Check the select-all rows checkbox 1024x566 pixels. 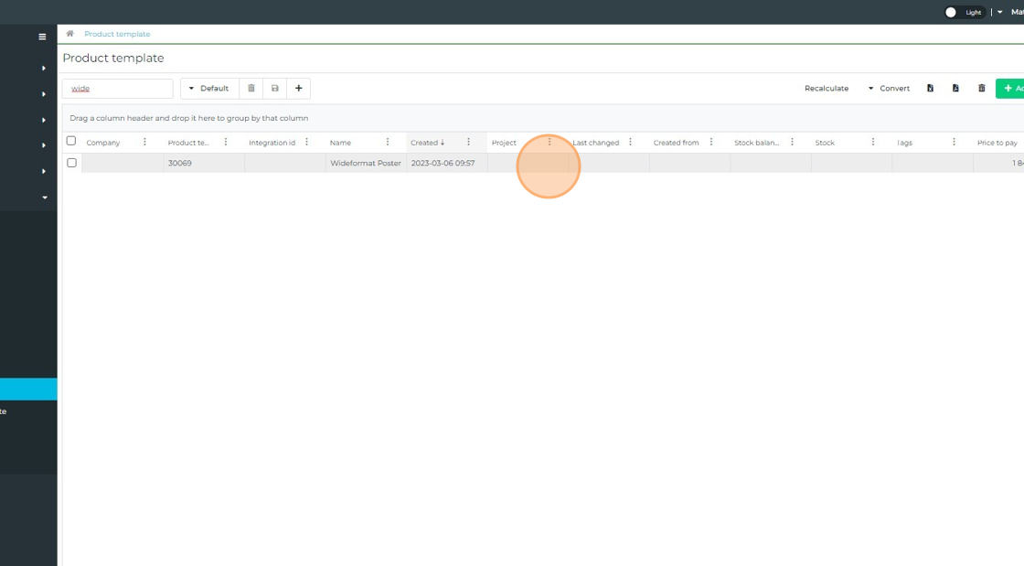71,142
